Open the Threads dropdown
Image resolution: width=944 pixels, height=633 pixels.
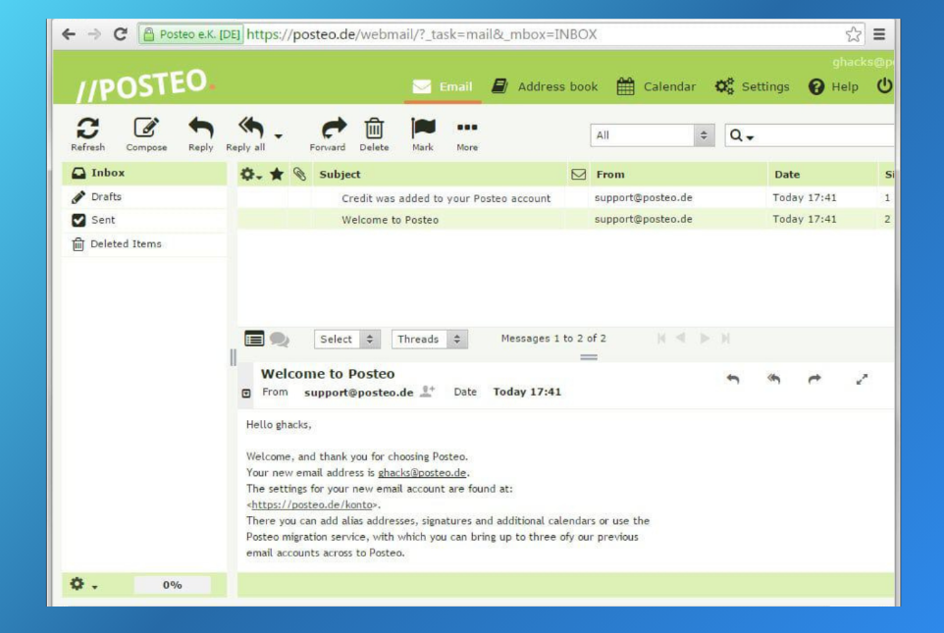pos(429,340)
